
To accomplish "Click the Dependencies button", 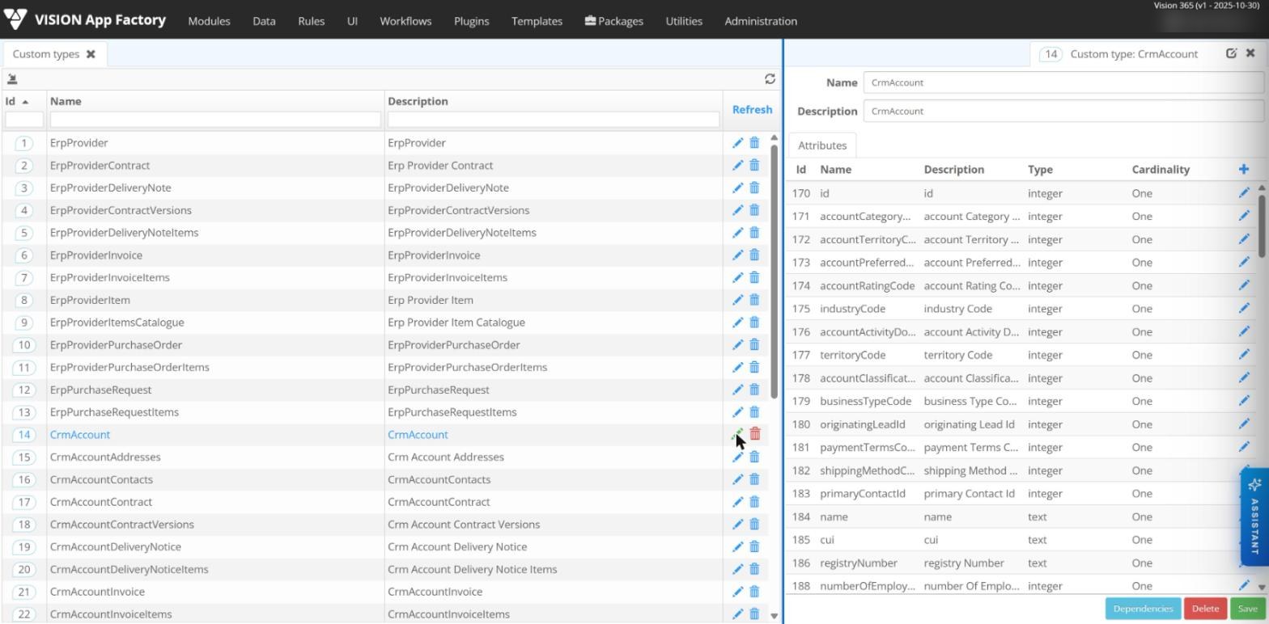I will point(1143,609).
